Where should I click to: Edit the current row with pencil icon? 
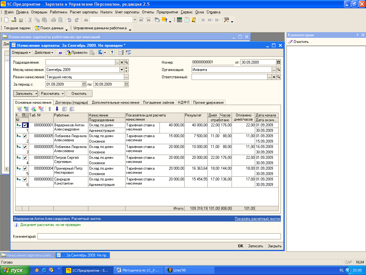pyautogui.click(x=34, y=109)
